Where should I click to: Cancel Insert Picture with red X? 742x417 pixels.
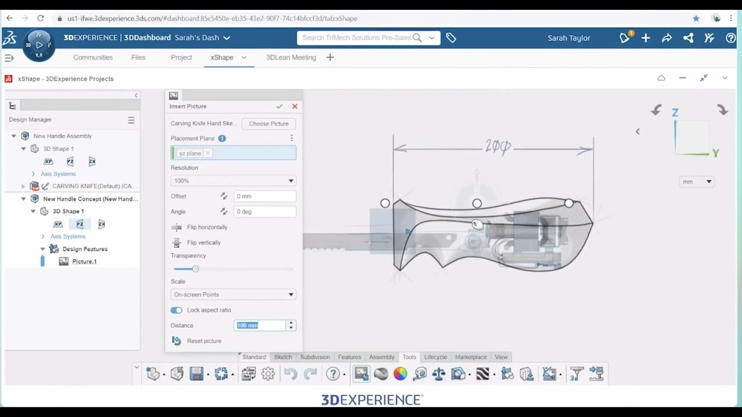[294, 107]
